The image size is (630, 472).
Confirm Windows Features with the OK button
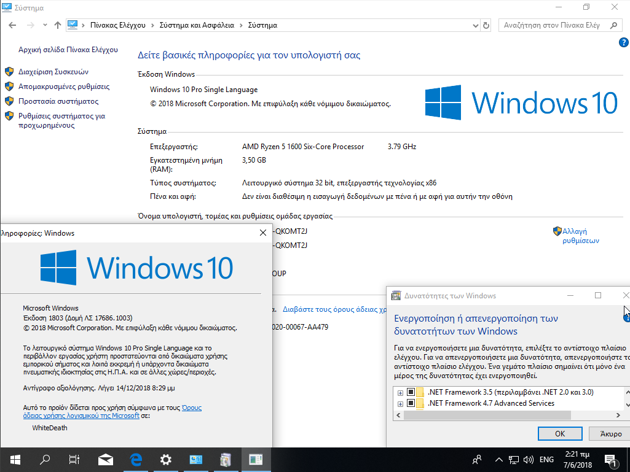560,433
